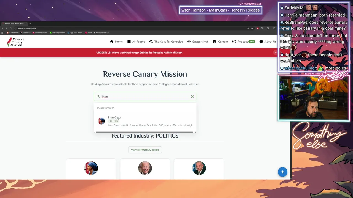The height and width of the screenshot is (198, 353).
Task: Open Podcast menu item
Action: coord(243,42)
